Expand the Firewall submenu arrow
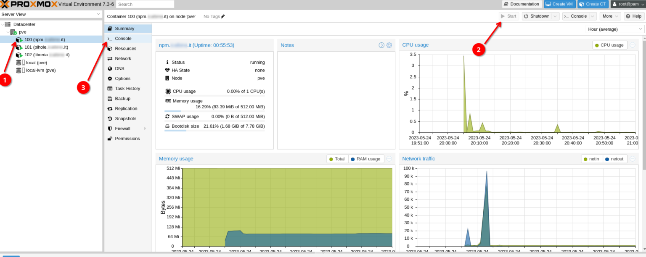This screenshot has height=257, width=646. pos(145,128)
